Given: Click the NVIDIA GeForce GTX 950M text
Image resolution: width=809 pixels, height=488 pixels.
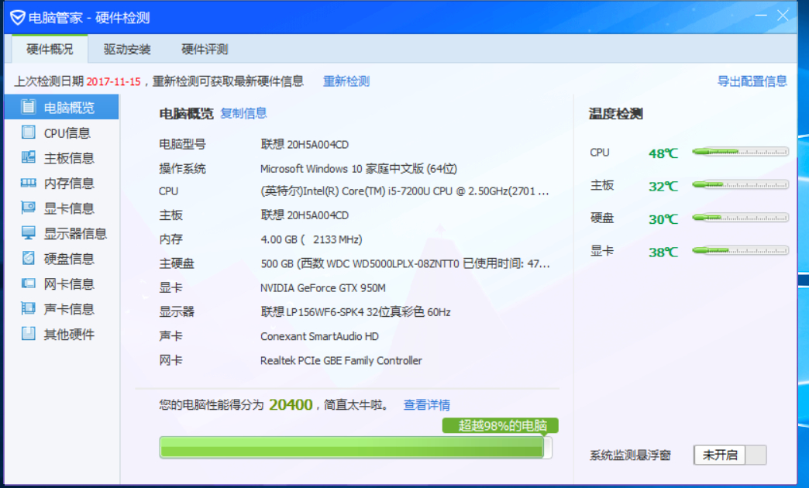Looking at the screenshot, I should pyautogui.click(x=323, y=288).
